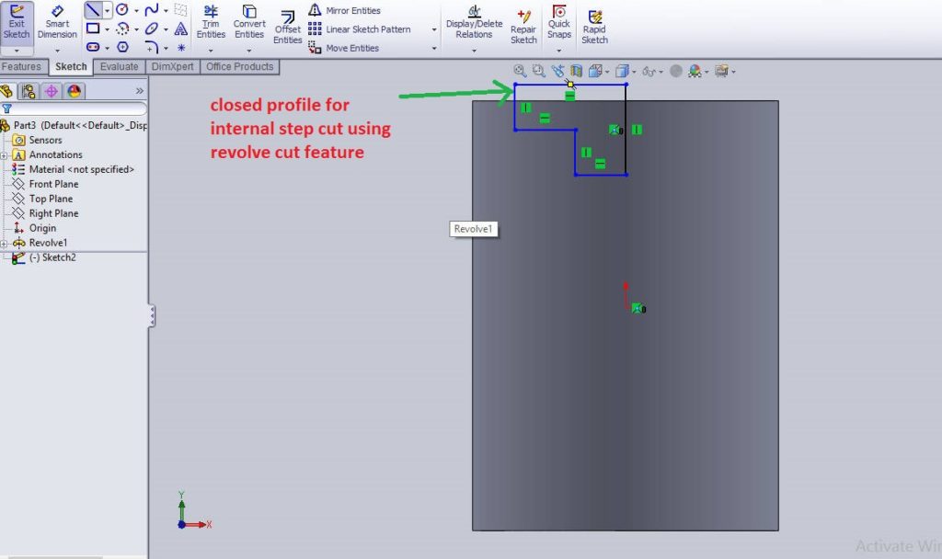Open the Move Entities dropdown arrow

(x=434, y=48)
